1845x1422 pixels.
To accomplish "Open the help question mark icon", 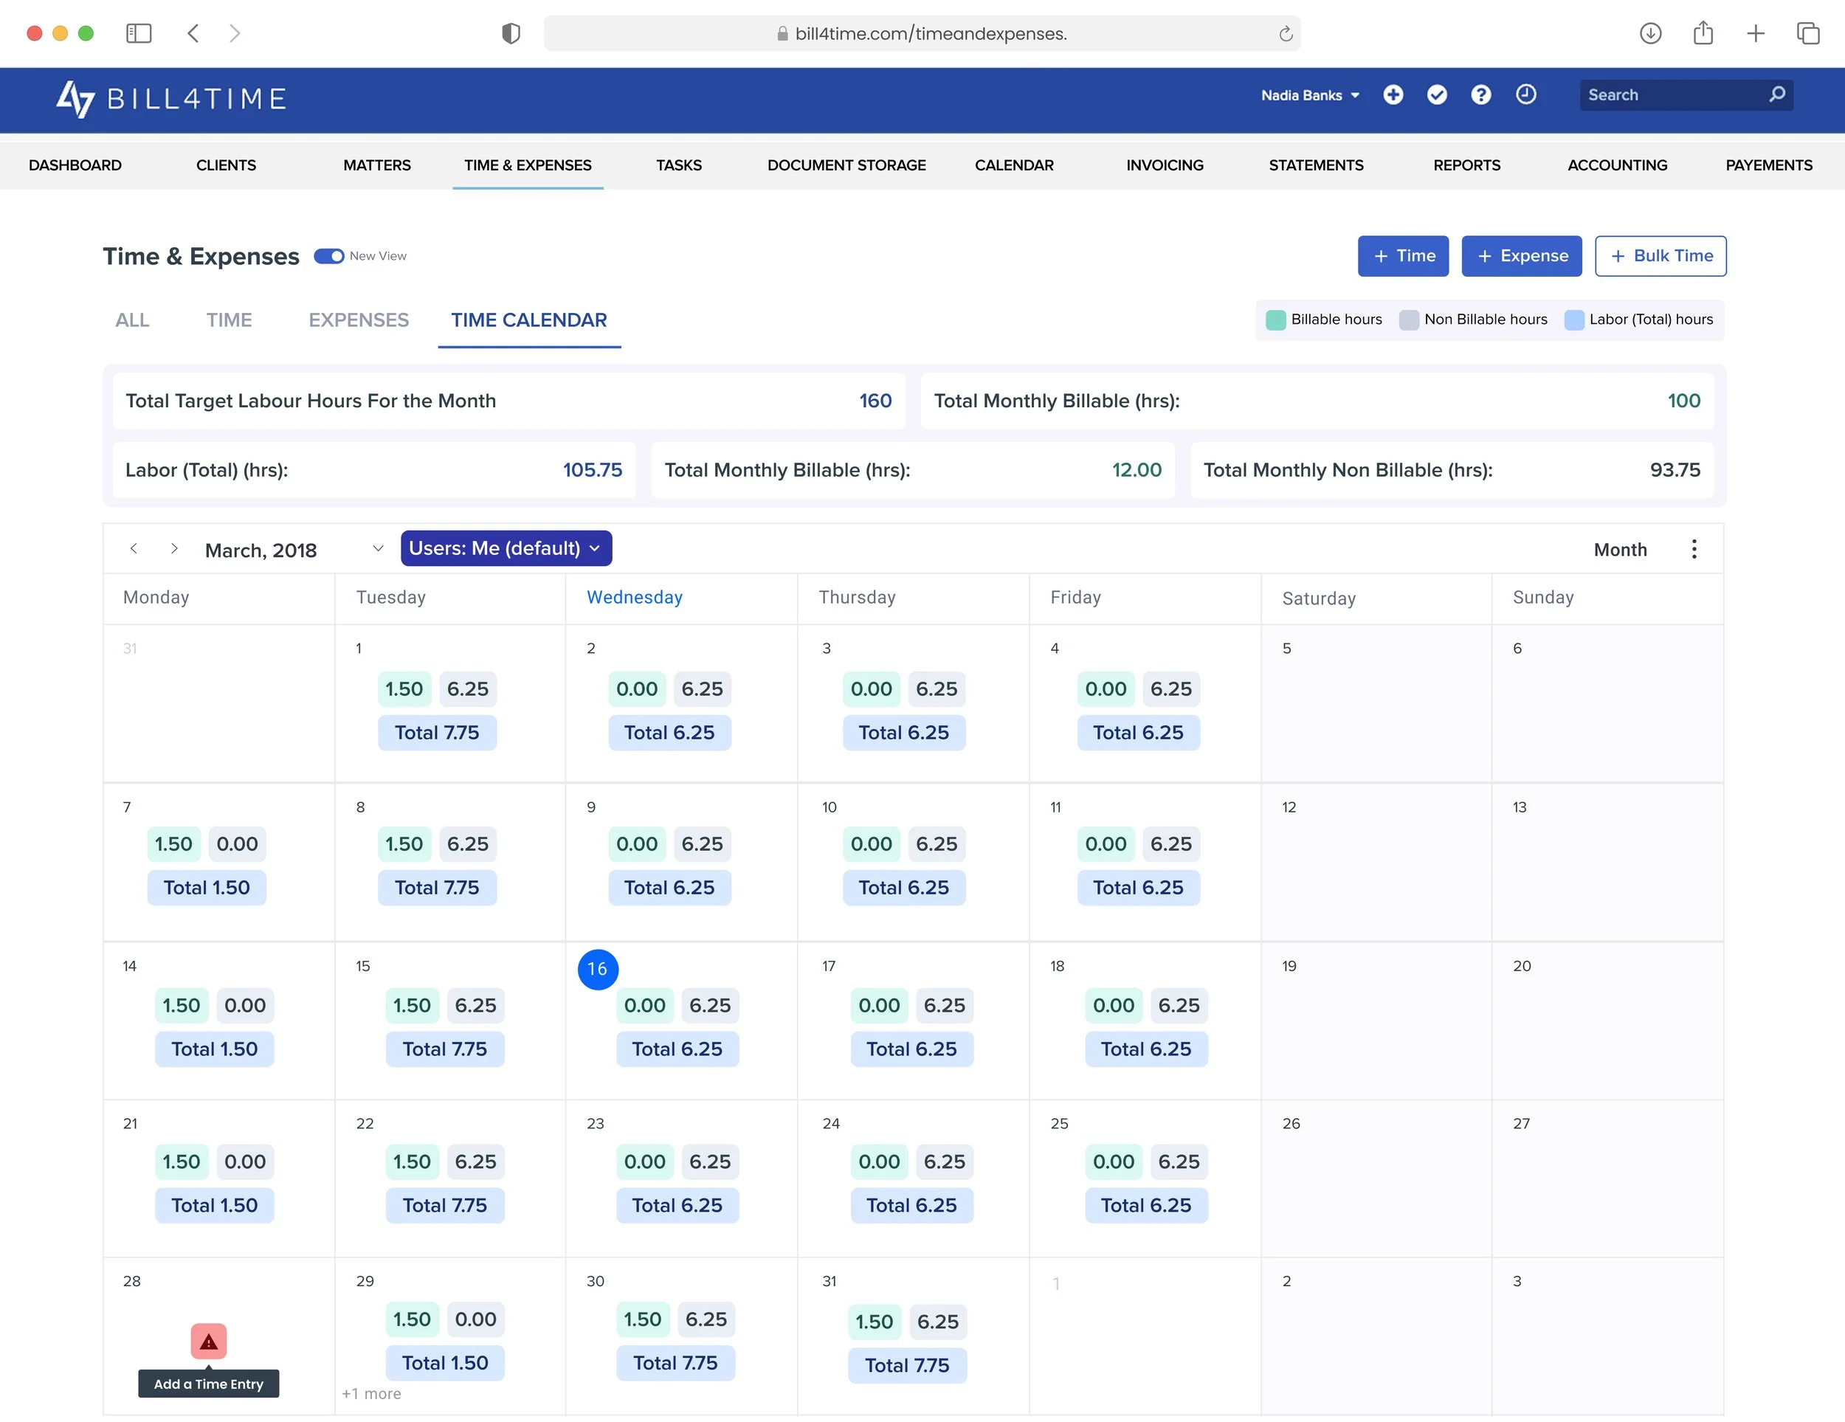I will tap(1480, 94).
